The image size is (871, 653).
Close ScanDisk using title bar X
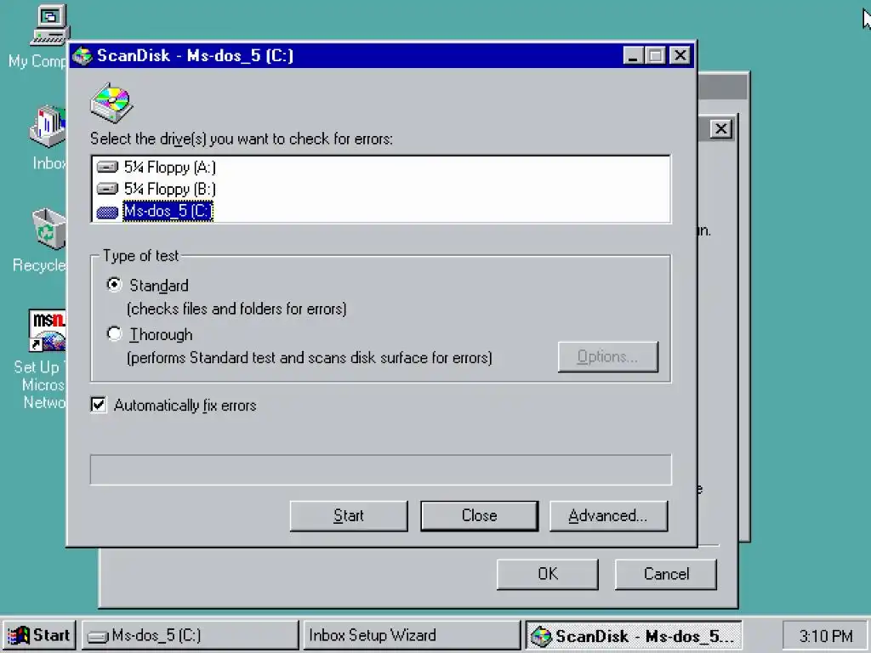click(x=680, y=55)
